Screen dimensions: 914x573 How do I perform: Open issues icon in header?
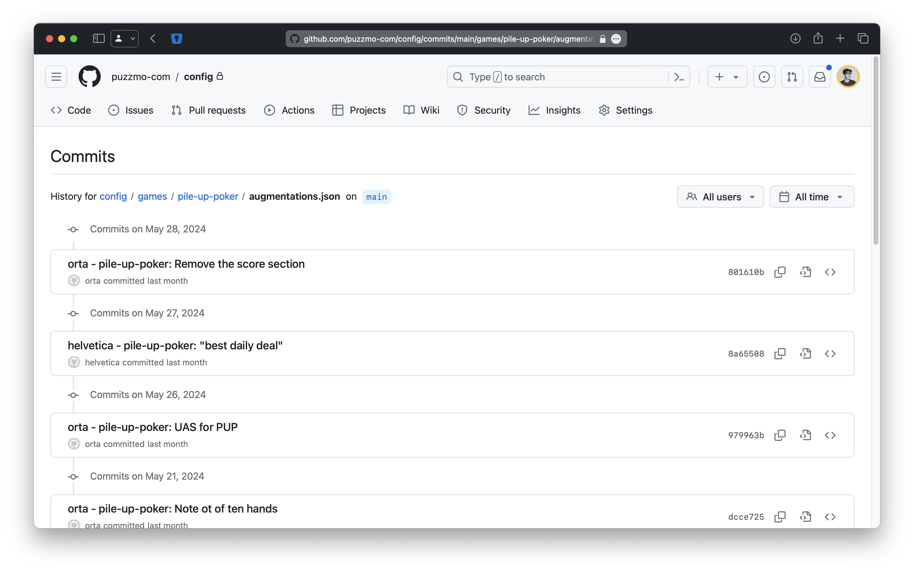point(764,77)
